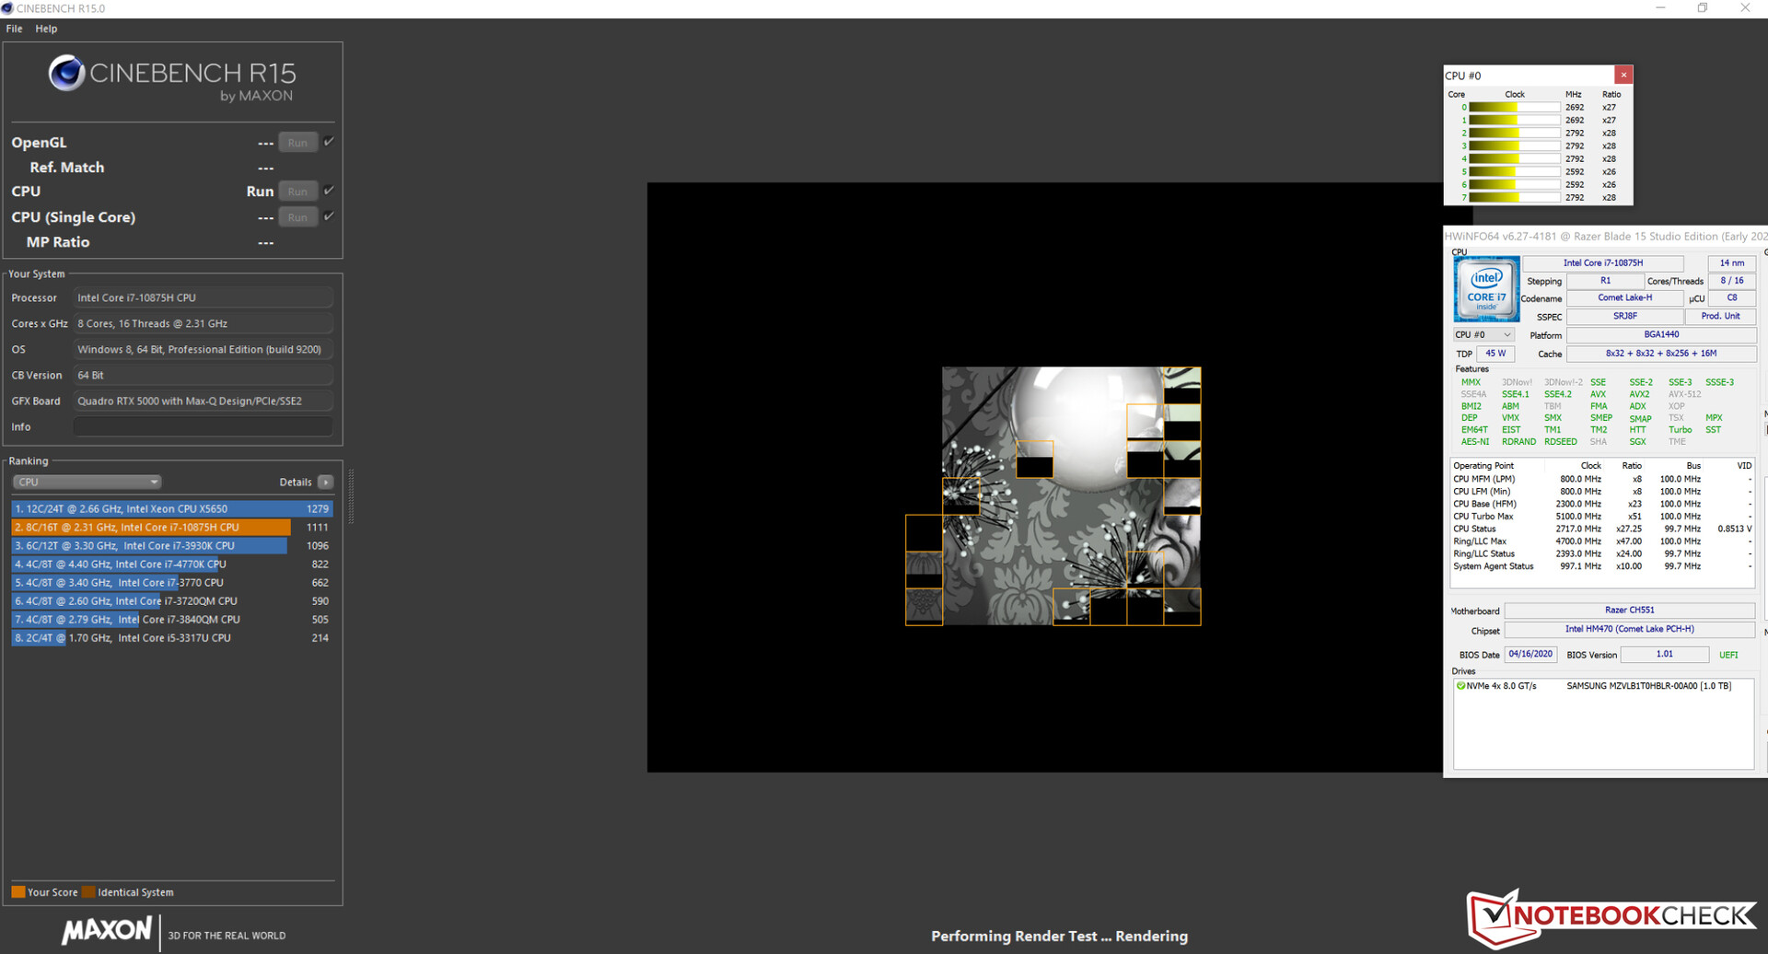Click the CPU Turbo Max operating point row
Image resolution: width=1768 pixels, height=954 pixels.
[x=1602, y=517]
